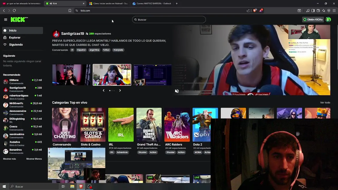Click the futbol tag
Screen dimensions: 338x190
point(106,50)
